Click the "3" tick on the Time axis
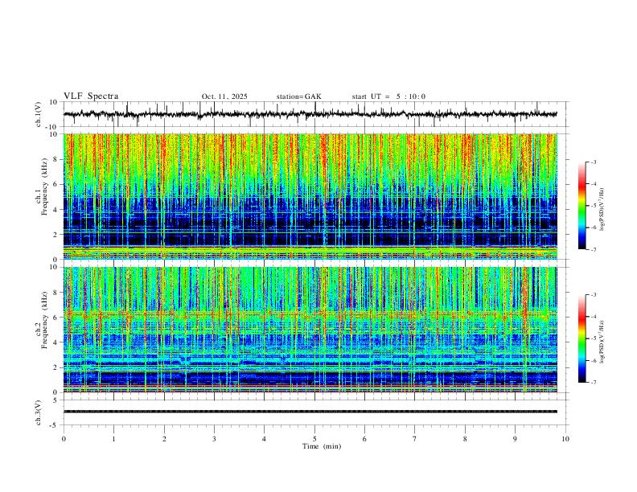This screenshot has height=492, width=637. pyautogui.click(x=214, y=439)
